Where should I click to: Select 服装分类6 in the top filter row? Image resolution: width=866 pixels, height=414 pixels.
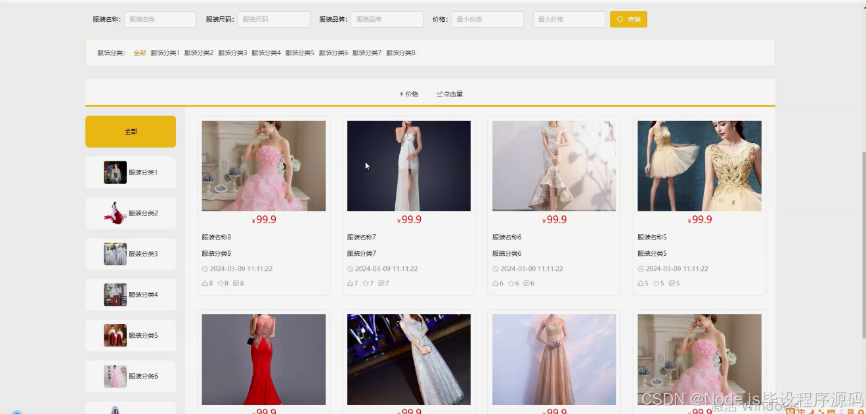334,53
